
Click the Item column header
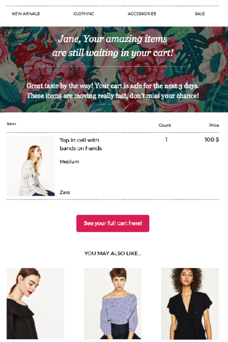tap(11, 124)
